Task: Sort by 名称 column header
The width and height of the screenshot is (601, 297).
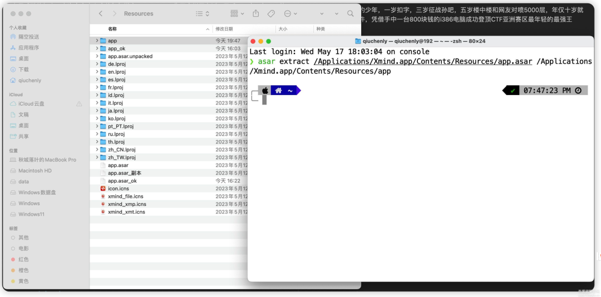Action: coord(112,29)
